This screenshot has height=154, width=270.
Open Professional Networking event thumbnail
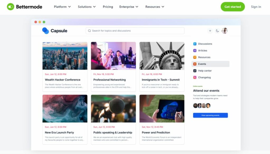113,56
